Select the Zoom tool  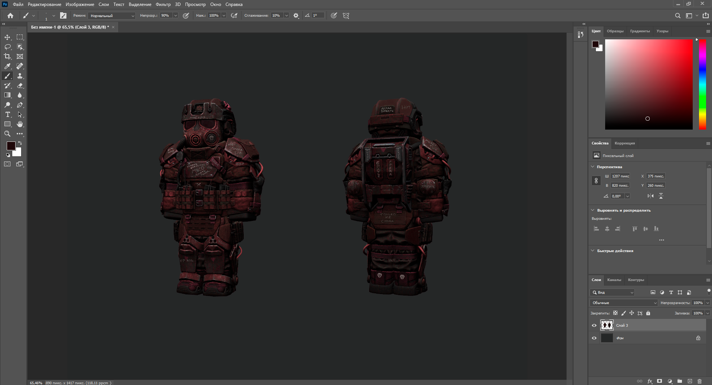pos(7,134)
